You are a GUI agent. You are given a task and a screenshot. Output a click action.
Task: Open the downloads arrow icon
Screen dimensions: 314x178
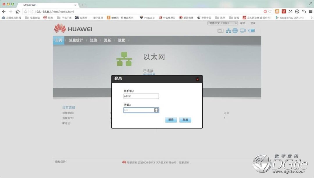297,12
